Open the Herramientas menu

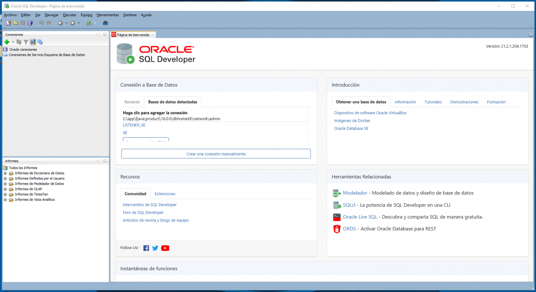107,15
